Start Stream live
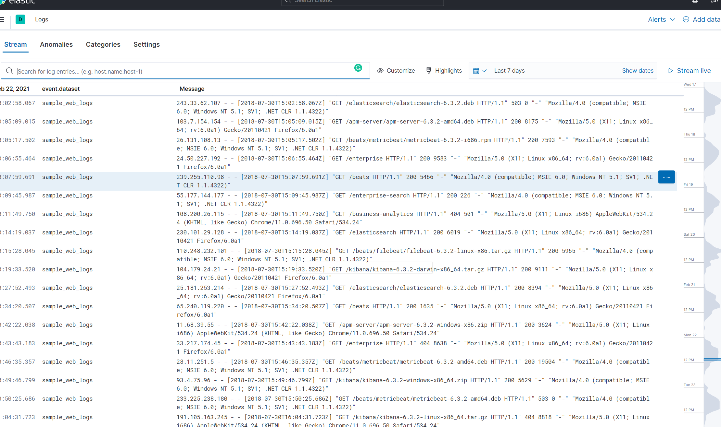This screenshot has width=721, height=427. pos(689,71)
